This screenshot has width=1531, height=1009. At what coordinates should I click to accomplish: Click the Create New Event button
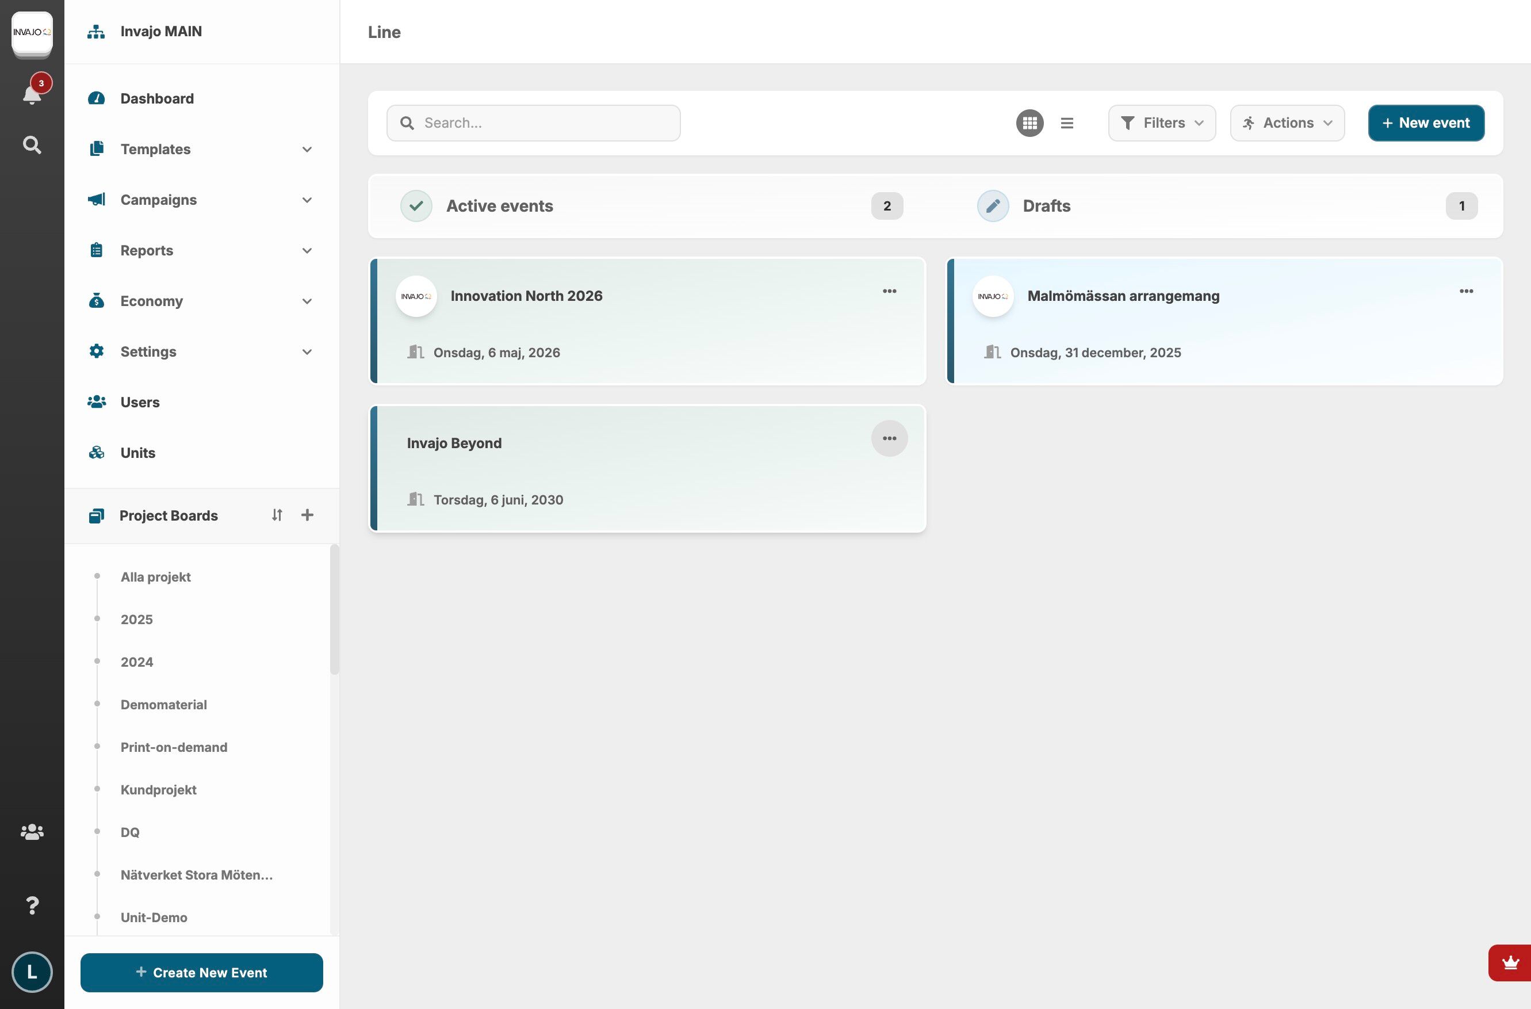coord(201,972)
